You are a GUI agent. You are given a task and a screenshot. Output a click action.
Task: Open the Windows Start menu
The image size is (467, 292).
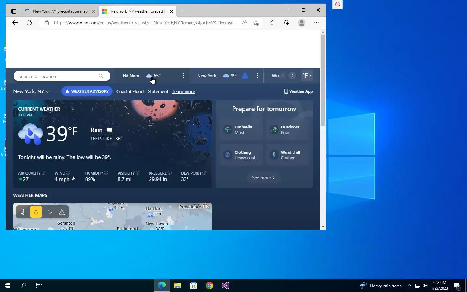pyautogui.click(x=8, y=286)
